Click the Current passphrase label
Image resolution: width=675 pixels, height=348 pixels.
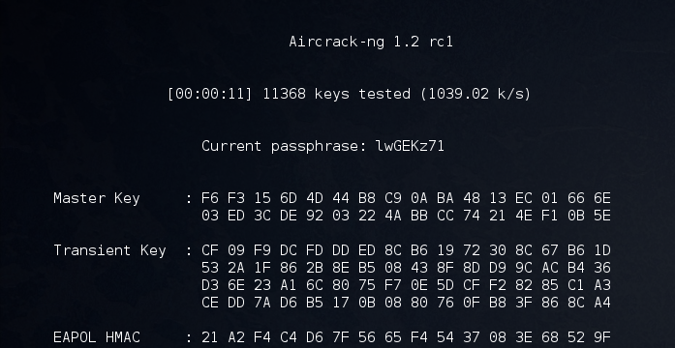(x=284, y=146)
